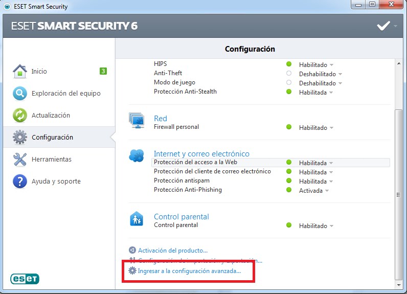The image size is (407, 294).
Task: Open the Protección Anti-Phishing Activada dropdown
Action: (x=313, y=191)
